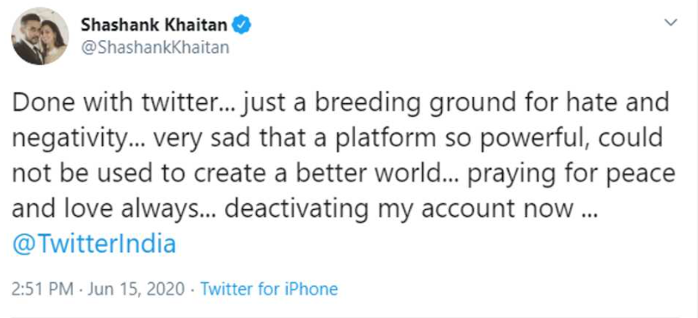Click the words "deactivating my account now"
This screenshot has height=318, width=698.
pyautogui.click(x=400, y=209)
